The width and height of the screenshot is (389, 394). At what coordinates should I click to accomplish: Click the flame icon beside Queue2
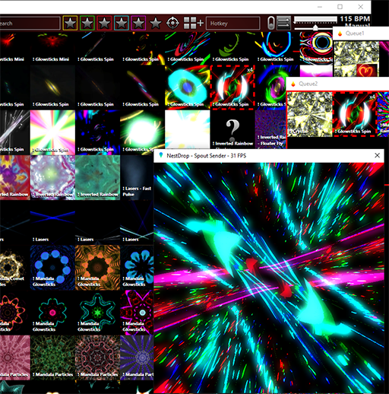293,84
